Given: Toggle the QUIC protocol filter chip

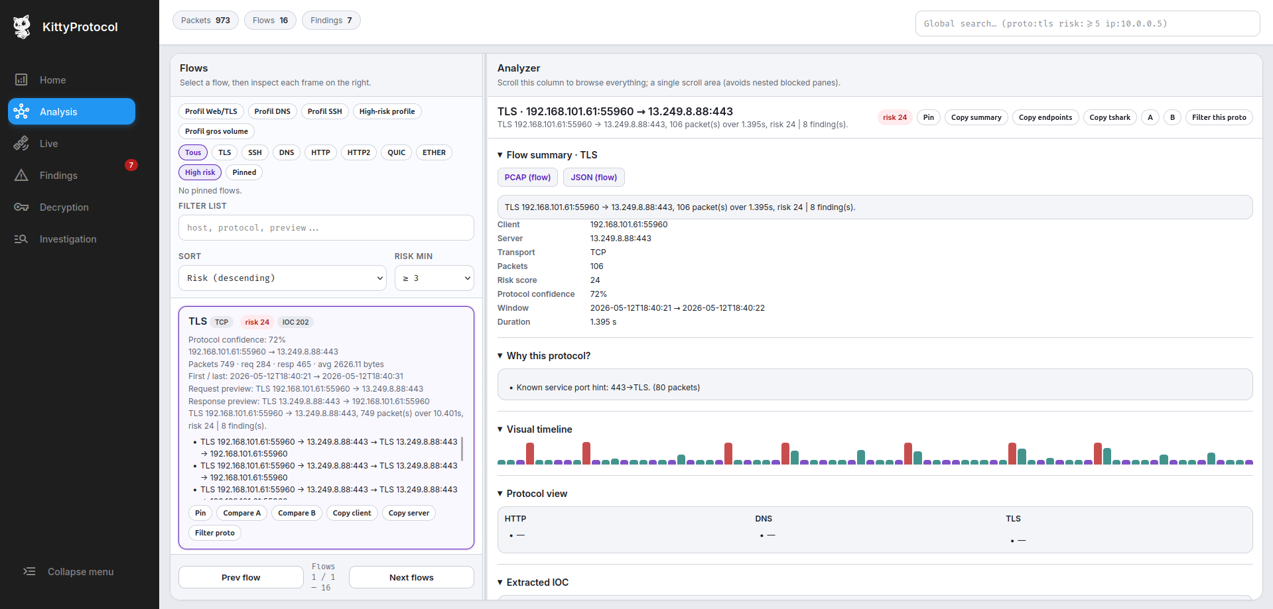Looking at the screenshot, I should pyautogui.click(x=397, y=152).
